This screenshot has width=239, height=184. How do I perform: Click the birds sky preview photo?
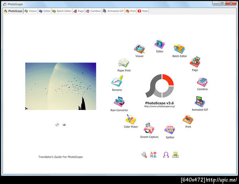(x=61, y=86)
